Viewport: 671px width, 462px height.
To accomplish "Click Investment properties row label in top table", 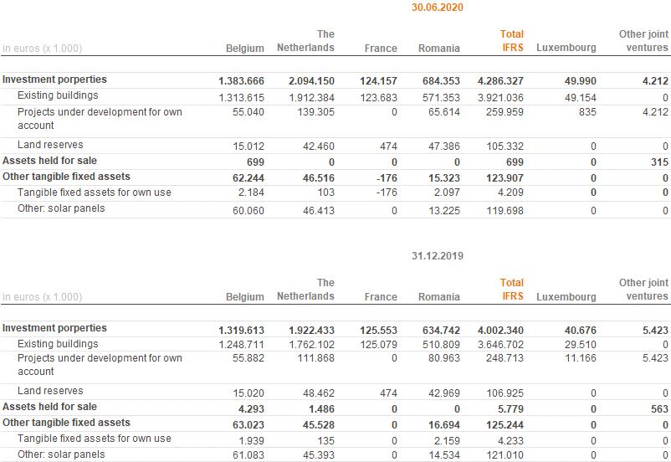I will pos(54,80).
